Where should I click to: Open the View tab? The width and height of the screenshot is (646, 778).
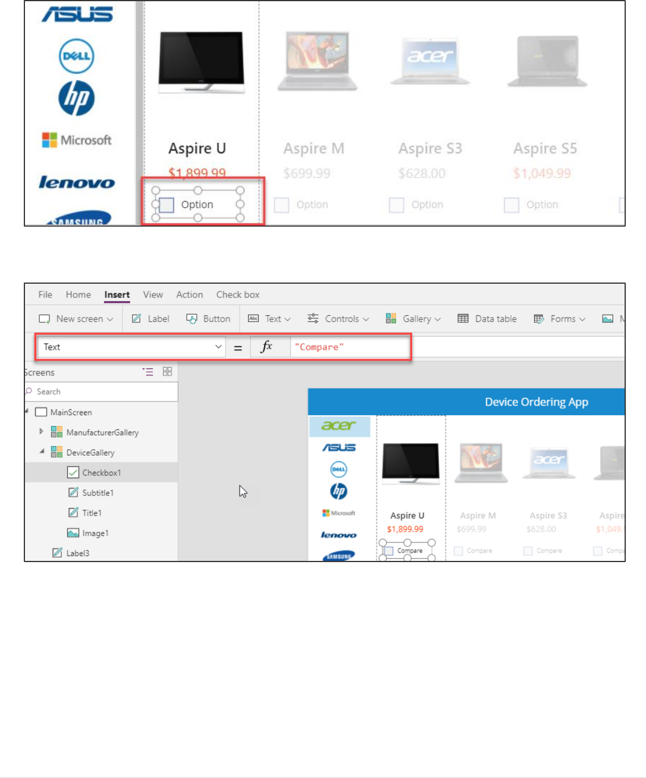coord(153,294)
